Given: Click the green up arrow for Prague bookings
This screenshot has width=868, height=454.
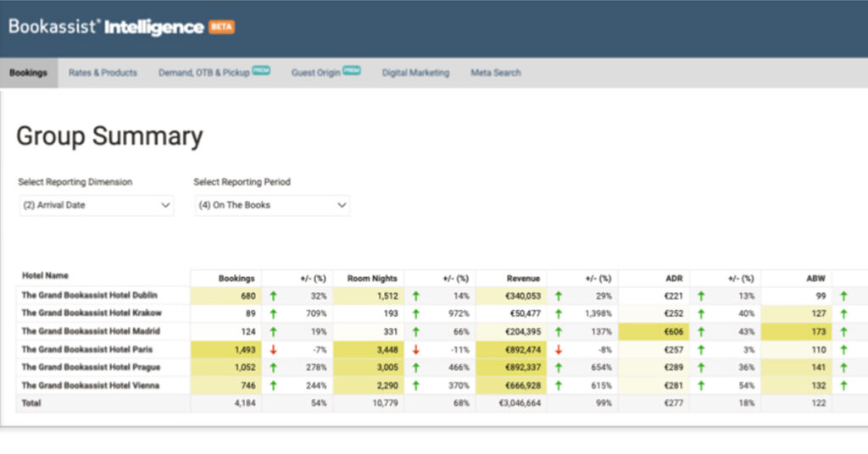Looking at the screenshot, I should pyautogui.click(x=273, y=368).
